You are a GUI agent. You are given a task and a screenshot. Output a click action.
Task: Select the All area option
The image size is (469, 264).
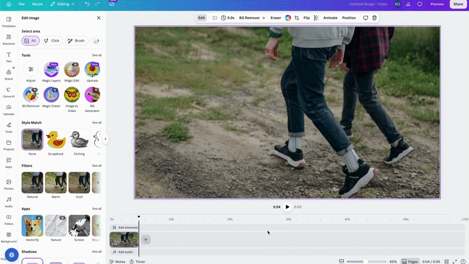(30, 40)
